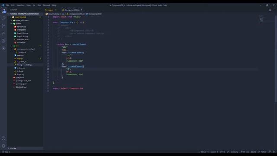Click the code minimap preview
Image resolution: width=277 pixels, height=156 pixels.
pos(261,19)
